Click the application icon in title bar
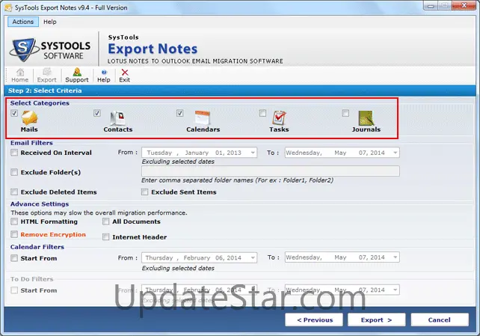Image resolution: width=480 pixels, height=336 pixels. tap(8, 7)
